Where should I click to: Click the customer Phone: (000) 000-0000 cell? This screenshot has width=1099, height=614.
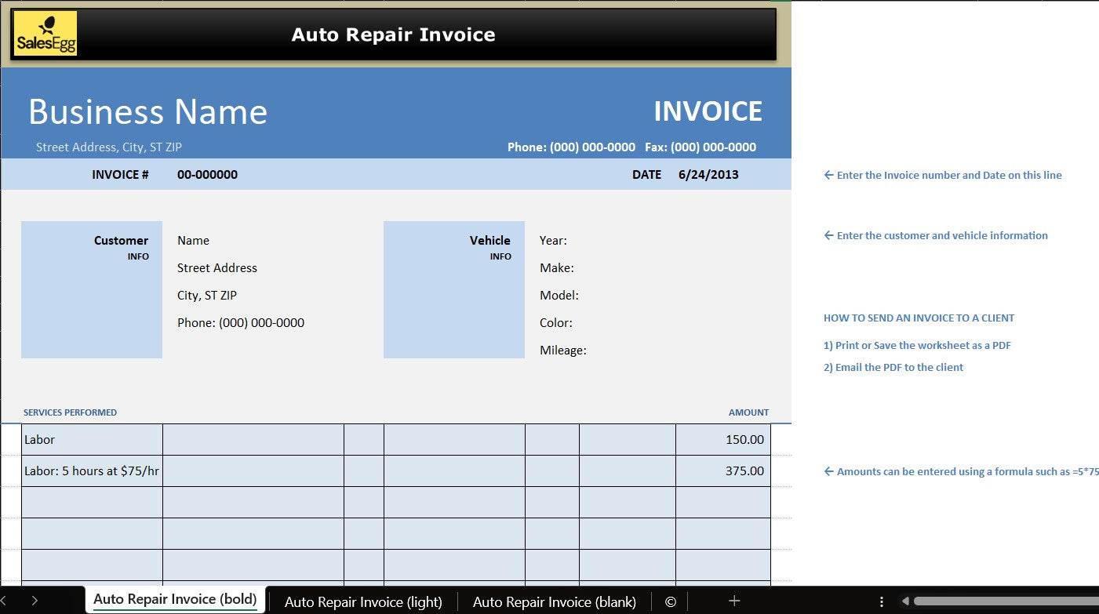click(x=241, y=323)
